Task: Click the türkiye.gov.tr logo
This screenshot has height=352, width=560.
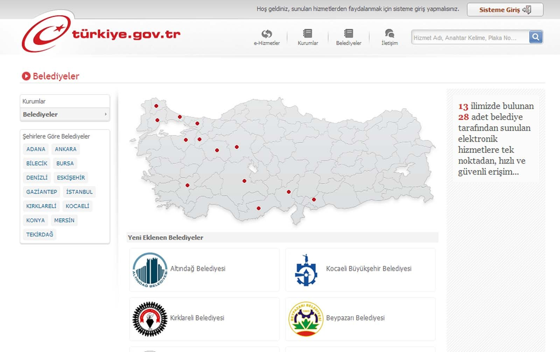Action: pos(101,33)
